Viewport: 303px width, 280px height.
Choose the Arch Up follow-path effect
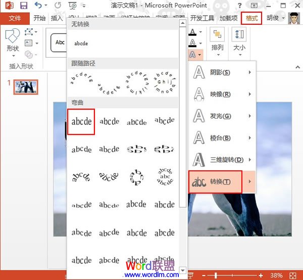click(x=81, y=78)
